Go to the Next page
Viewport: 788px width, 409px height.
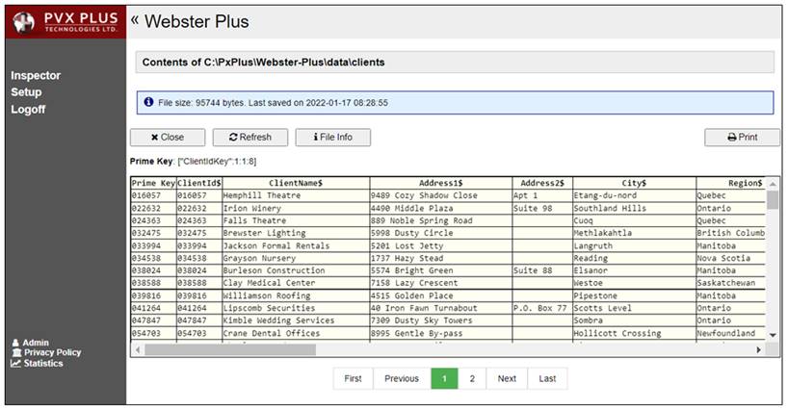507,378
